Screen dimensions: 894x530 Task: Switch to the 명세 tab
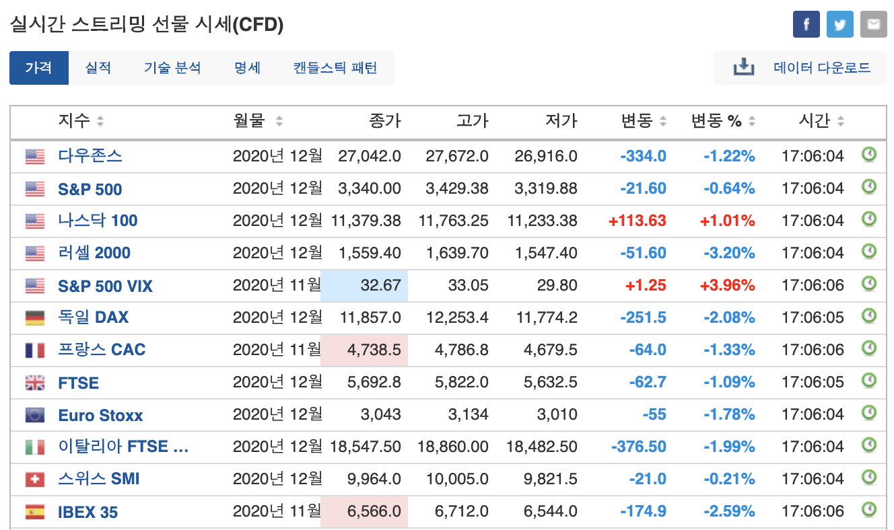[247, 68]
